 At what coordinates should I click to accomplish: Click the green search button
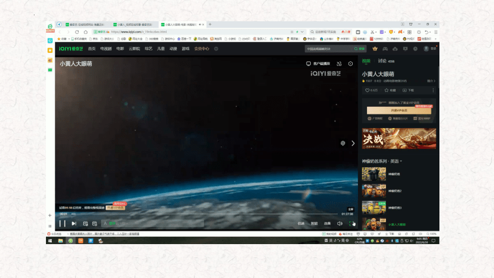click(x=360, y=49)
